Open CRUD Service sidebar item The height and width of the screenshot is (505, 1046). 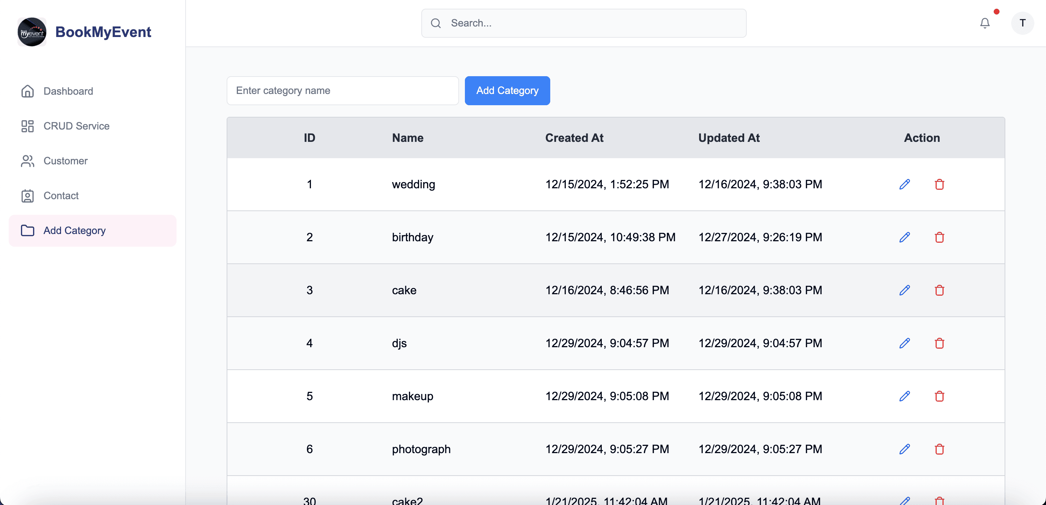[76, 126]
